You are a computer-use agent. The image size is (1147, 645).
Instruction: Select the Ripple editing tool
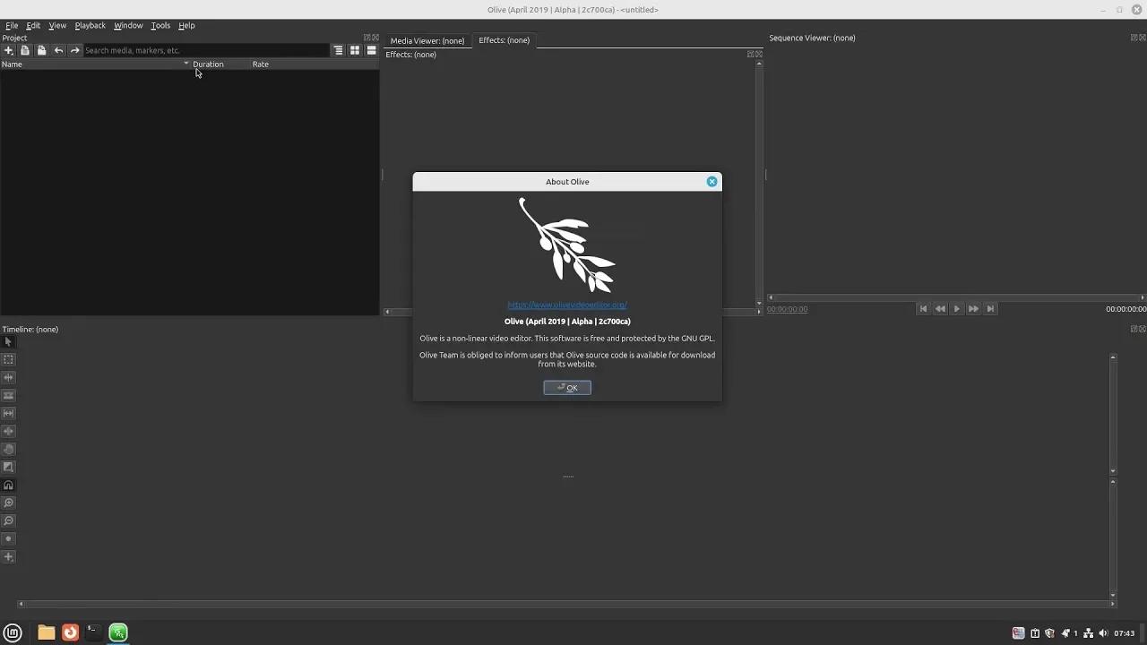click(8, 377)
